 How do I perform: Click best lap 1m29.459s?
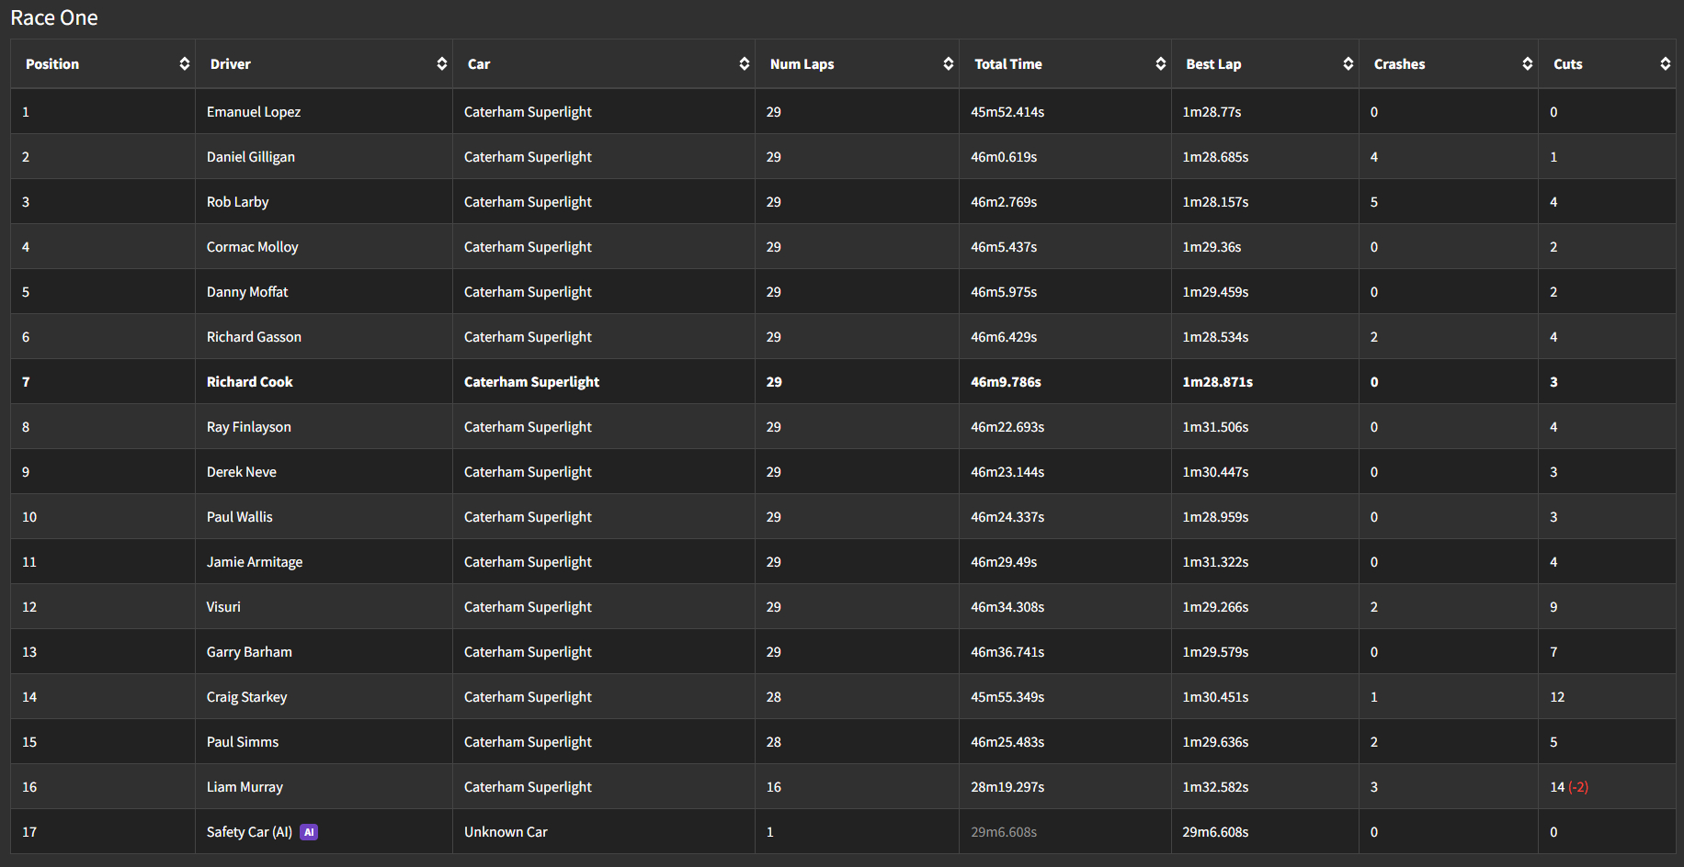pyautogui.click(x=1215, y=292)
